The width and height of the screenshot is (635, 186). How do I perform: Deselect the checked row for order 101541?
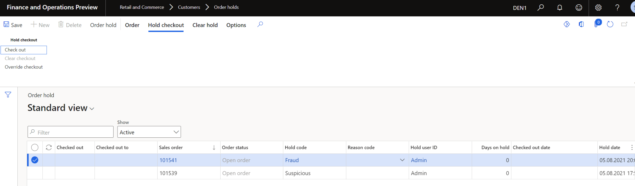[35, 160]
